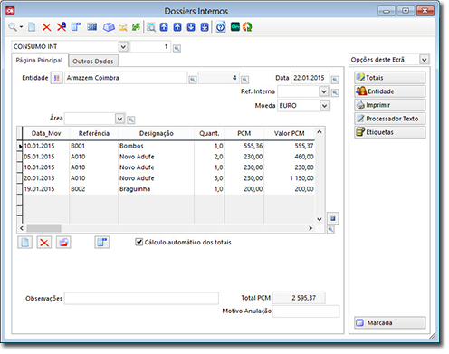The height and width of the screenshot is (354, 449).
Task: Select the Braguinha row designation cell
Action: coord(156,189)
